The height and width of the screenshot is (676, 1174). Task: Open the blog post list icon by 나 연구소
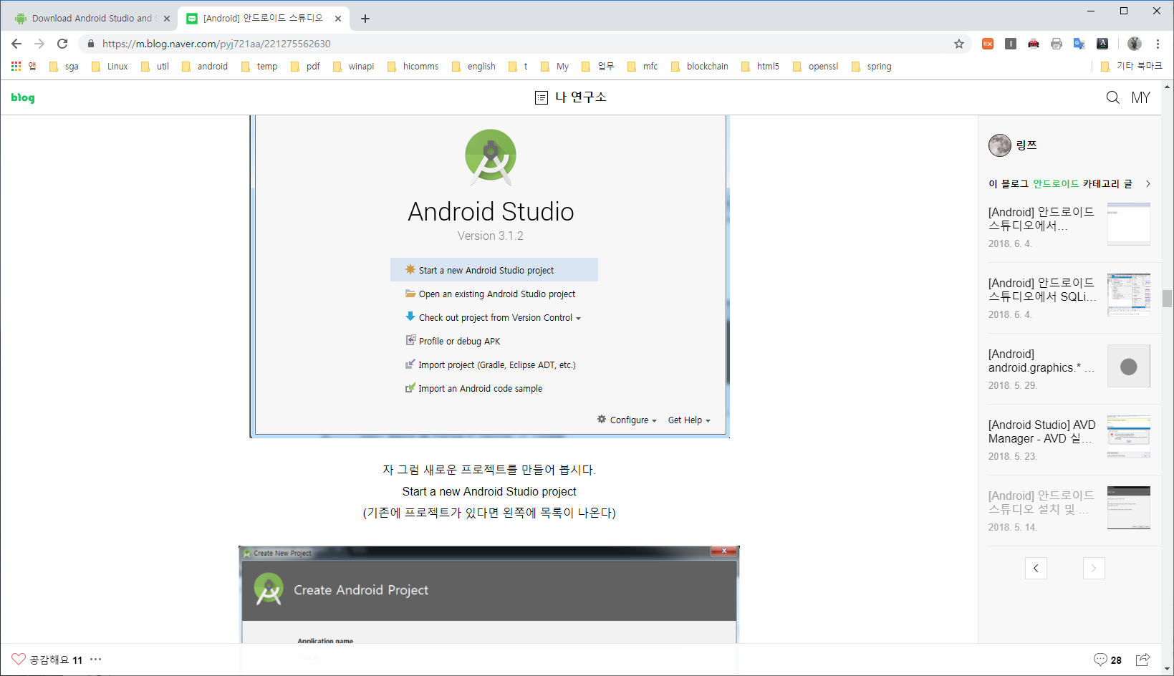pos(542,97)
